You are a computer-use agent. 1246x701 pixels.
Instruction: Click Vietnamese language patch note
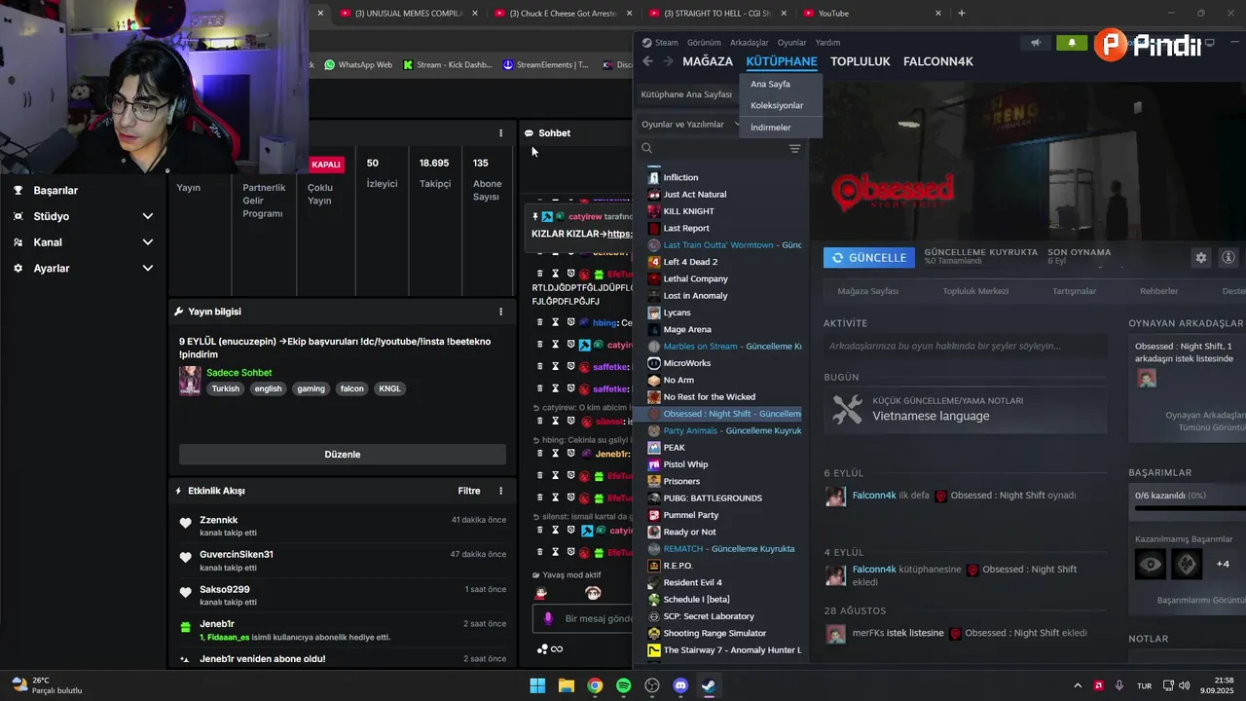point(966,409)
